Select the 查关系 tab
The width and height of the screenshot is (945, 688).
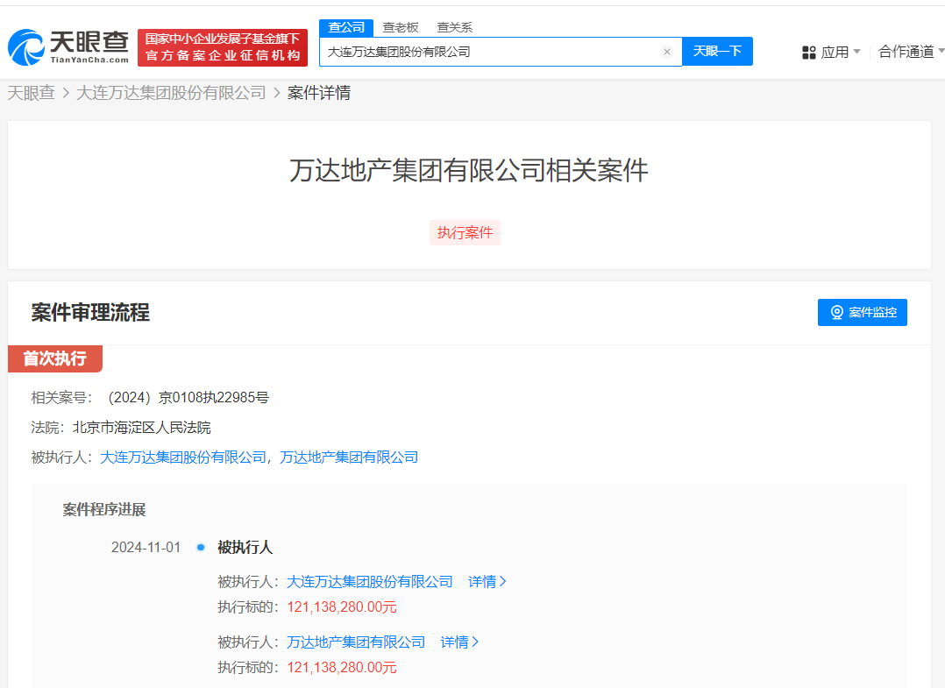point(454,27)
